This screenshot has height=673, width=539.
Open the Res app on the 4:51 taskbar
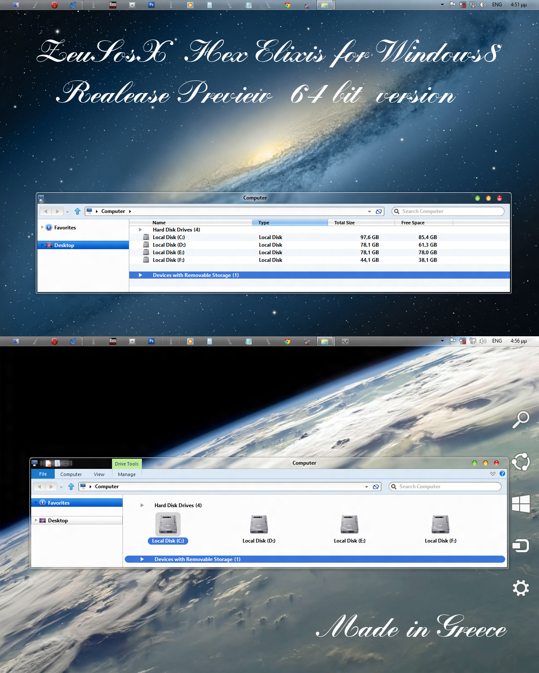point(113,5)
